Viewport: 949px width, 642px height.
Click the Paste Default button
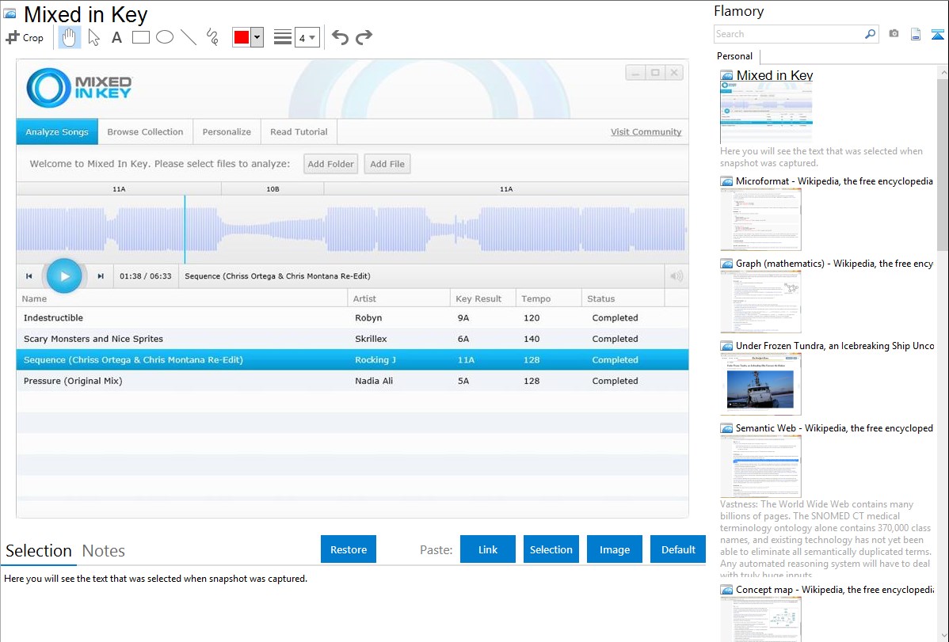point(678,549)
